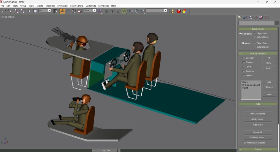Activate the Rotate tool in toolbar
This screenshot has width=280, height=152.
[74, 11]
